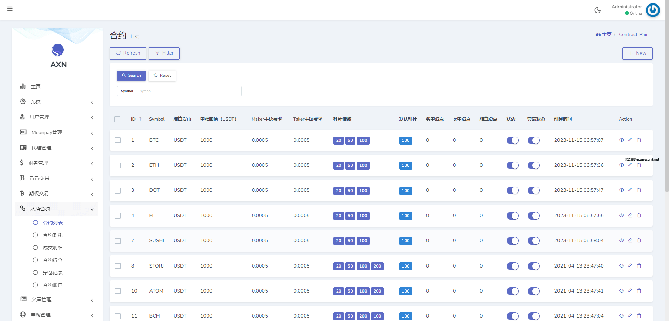Open 合约持仓 submenu item
The width and height of the screenshot is (669, 321).
coord(53,260)
